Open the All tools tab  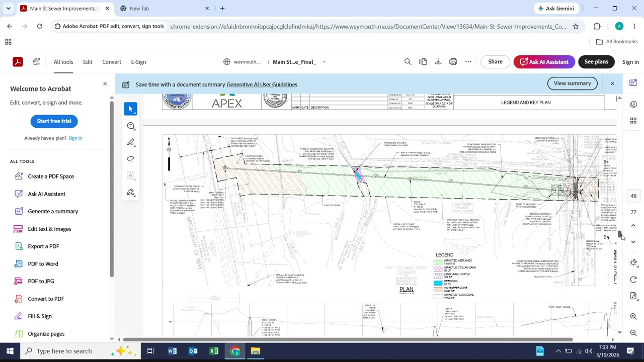[x=63, y=62]
